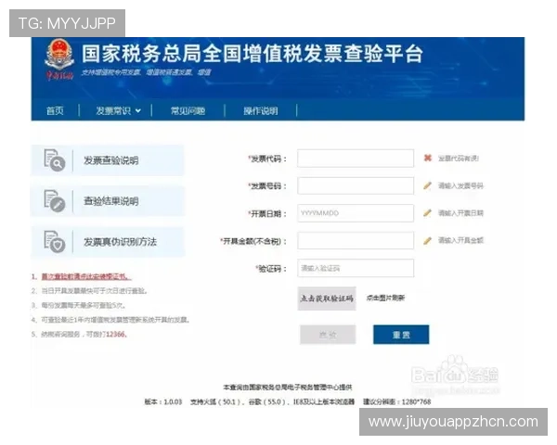Image resolution: width=557 pixels, height=445 pixels.
Task: Click the 发票代码有误 error message
Action: tap(459, 159)
